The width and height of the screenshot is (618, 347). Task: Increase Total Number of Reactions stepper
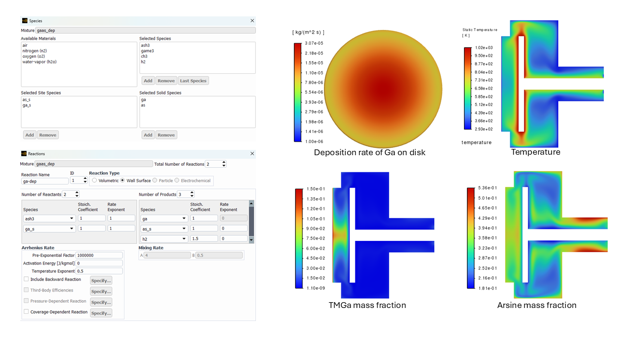224,162
